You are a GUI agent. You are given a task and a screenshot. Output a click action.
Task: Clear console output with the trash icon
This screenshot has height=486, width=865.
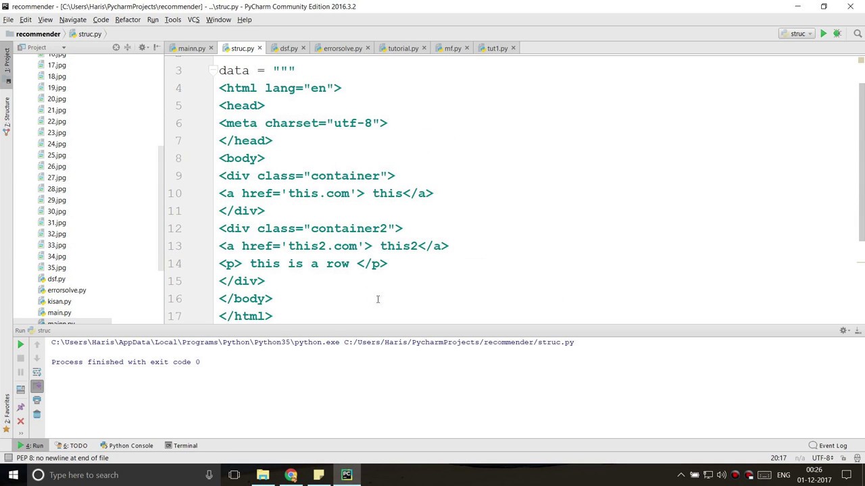[37, 414]
